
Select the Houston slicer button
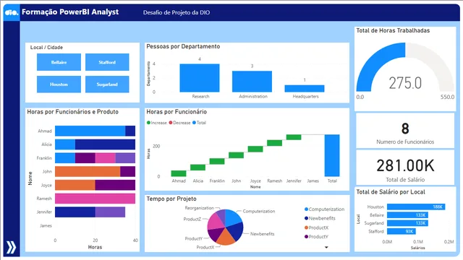59,84
